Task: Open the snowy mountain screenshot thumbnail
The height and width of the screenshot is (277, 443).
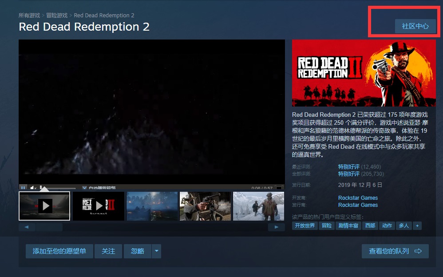Action: [259, 206]
